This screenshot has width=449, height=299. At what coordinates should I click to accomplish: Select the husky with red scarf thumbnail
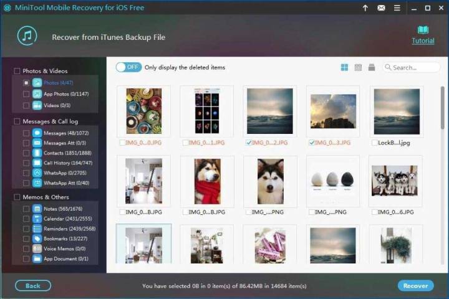point(207,181)
